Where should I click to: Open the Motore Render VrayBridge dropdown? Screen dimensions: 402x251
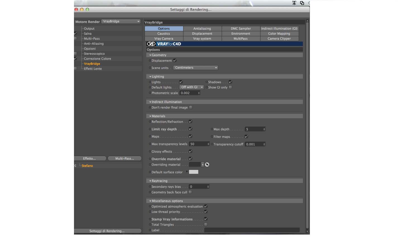click(121, 21)
